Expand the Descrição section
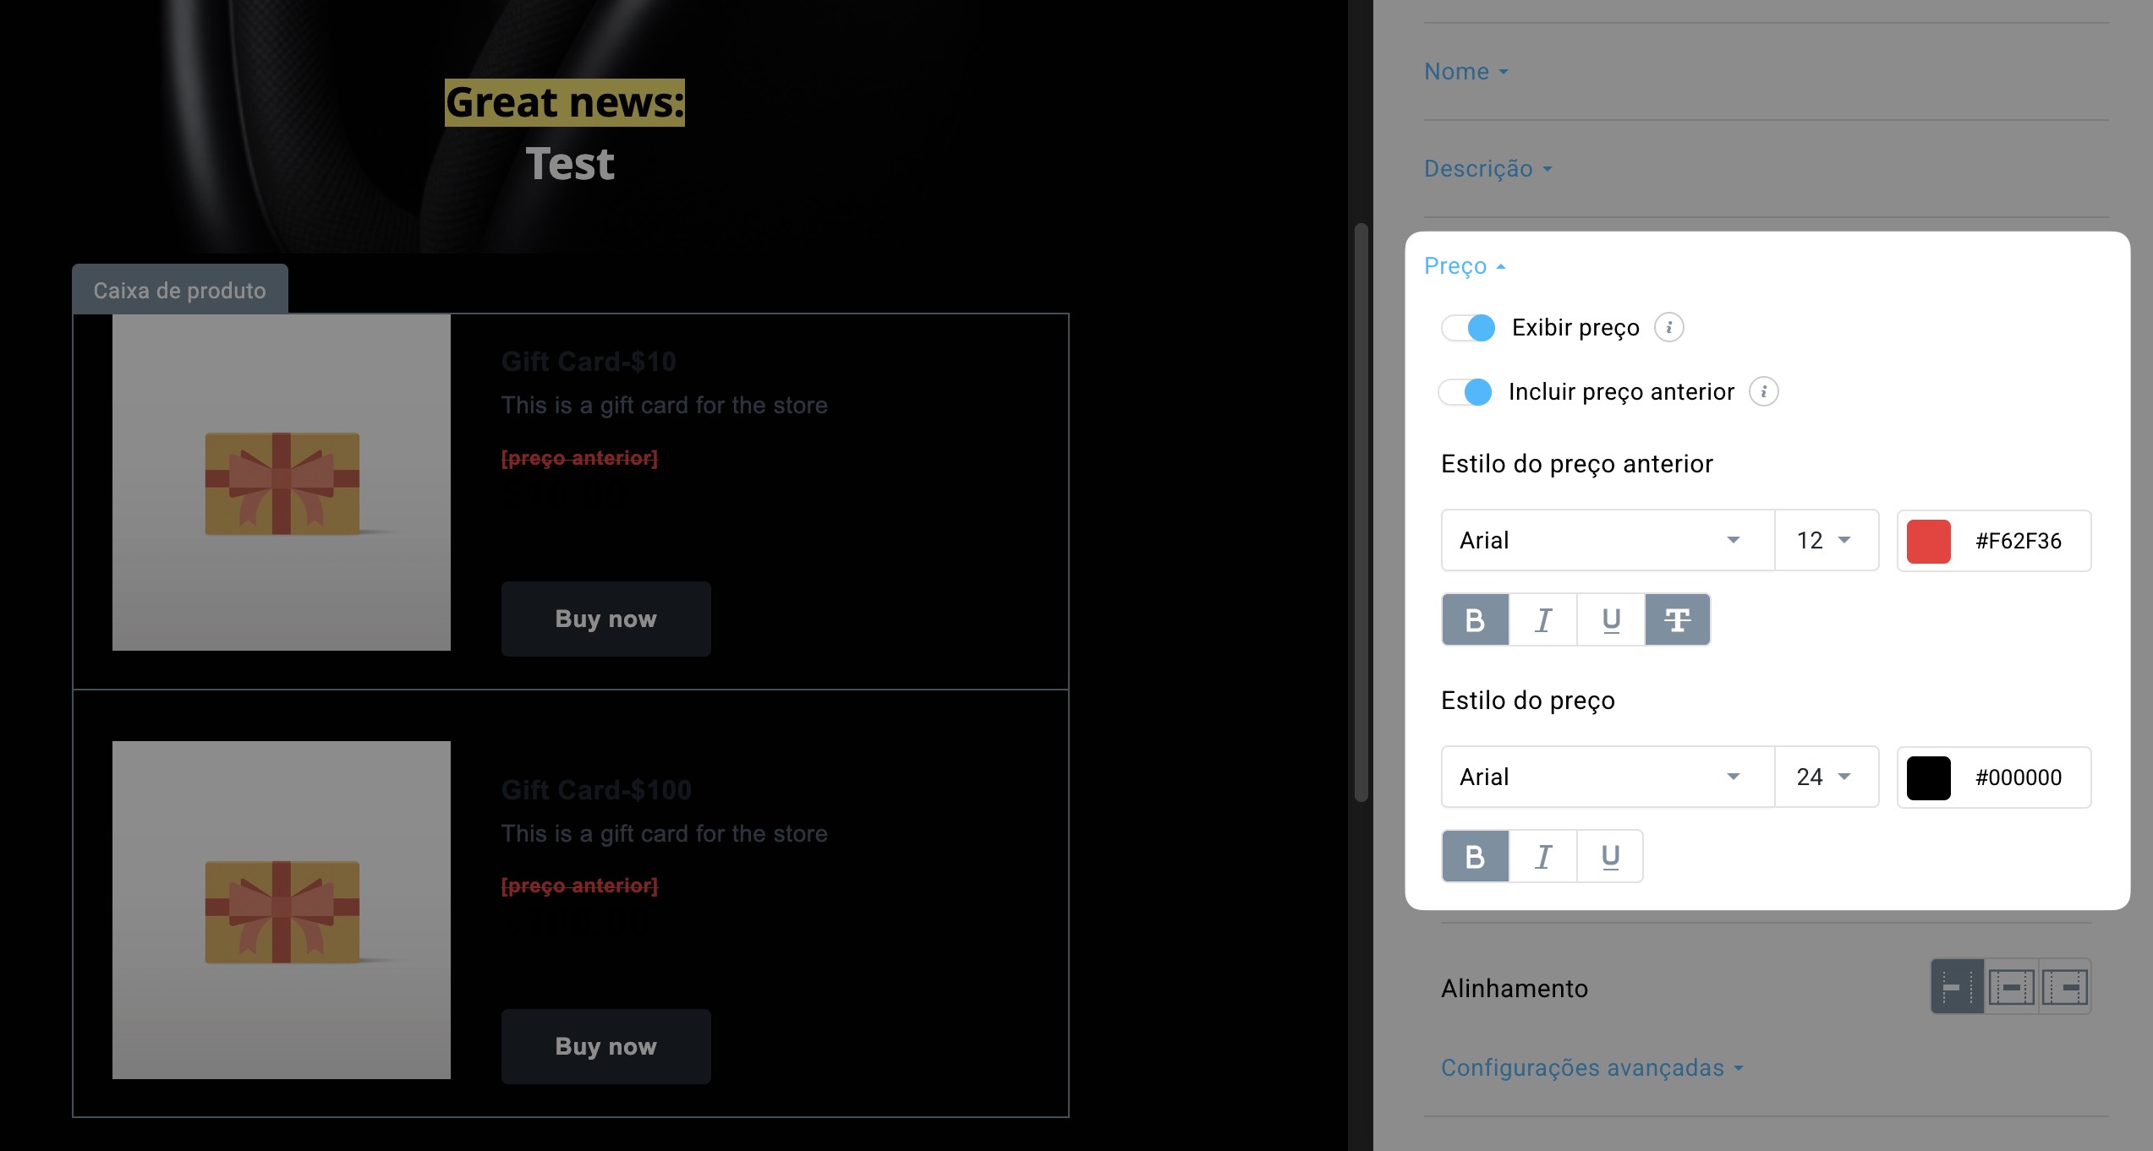The width and height of the screenshot is (2153, 1151). 1487,169
